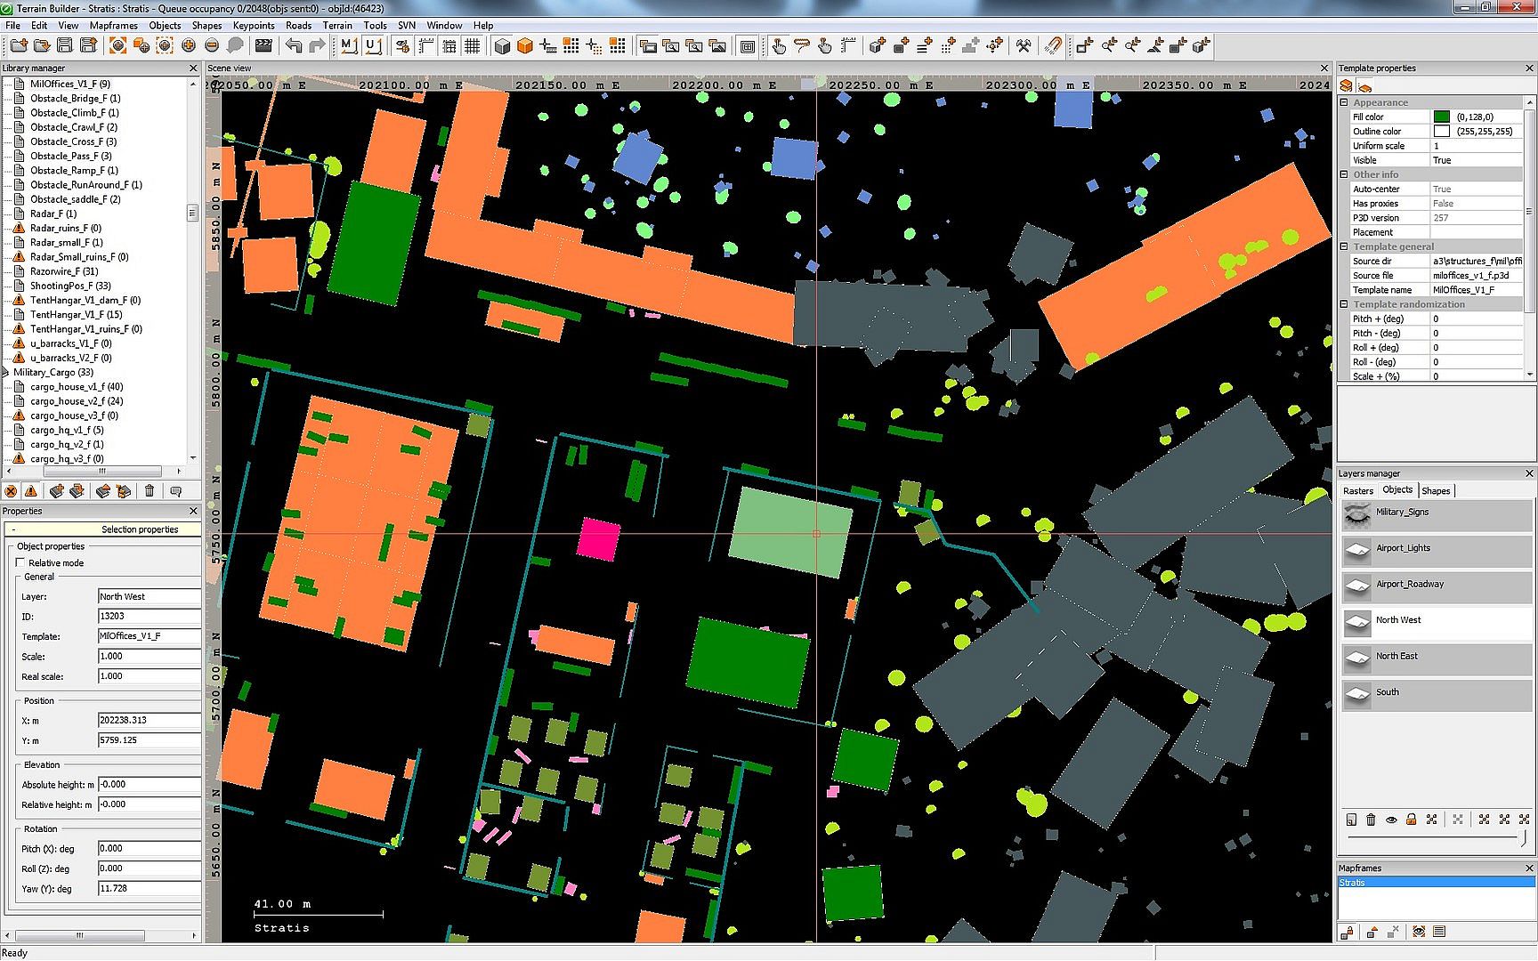Open the Terrain menu
Image resolution: width=1538 pixels, height=961 pixels.
336,26
